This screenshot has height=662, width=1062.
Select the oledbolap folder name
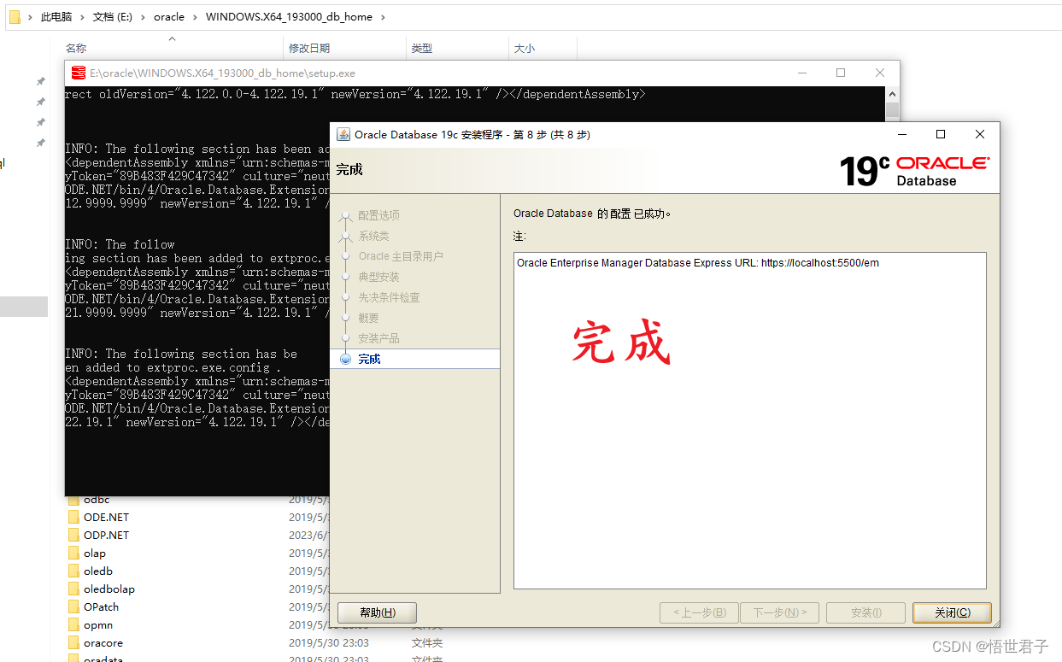109,589
